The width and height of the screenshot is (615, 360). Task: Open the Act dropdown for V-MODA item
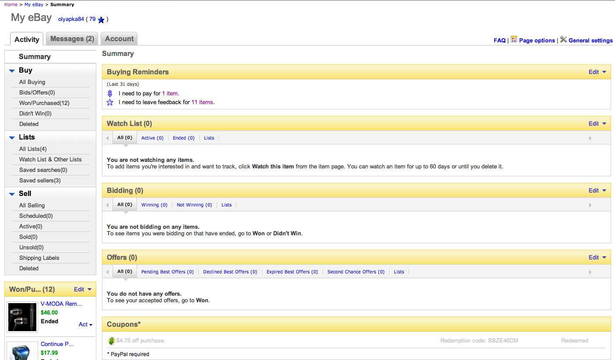pyautogui.click(x=86, y=325)
